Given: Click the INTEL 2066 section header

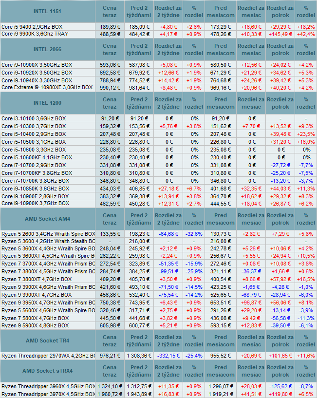Looking at the screenshot, I should tap(47, 50).
